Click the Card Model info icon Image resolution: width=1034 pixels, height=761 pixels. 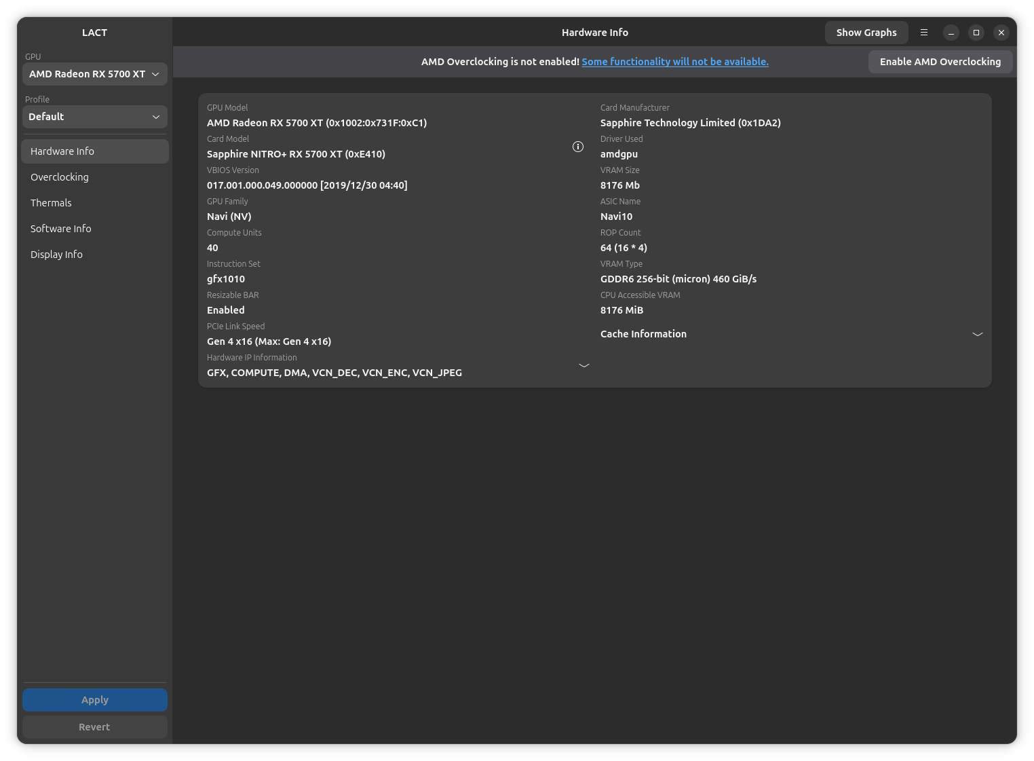point(578,147)
